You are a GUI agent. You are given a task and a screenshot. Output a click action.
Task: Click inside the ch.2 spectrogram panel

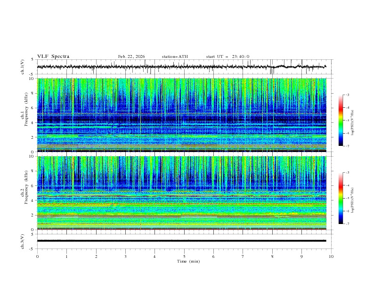[181, 193]
